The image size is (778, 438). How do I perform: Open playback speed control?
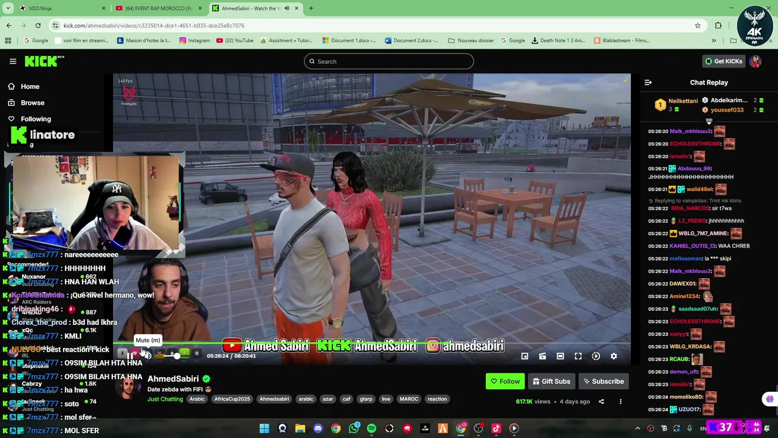[x=596, y=356]
